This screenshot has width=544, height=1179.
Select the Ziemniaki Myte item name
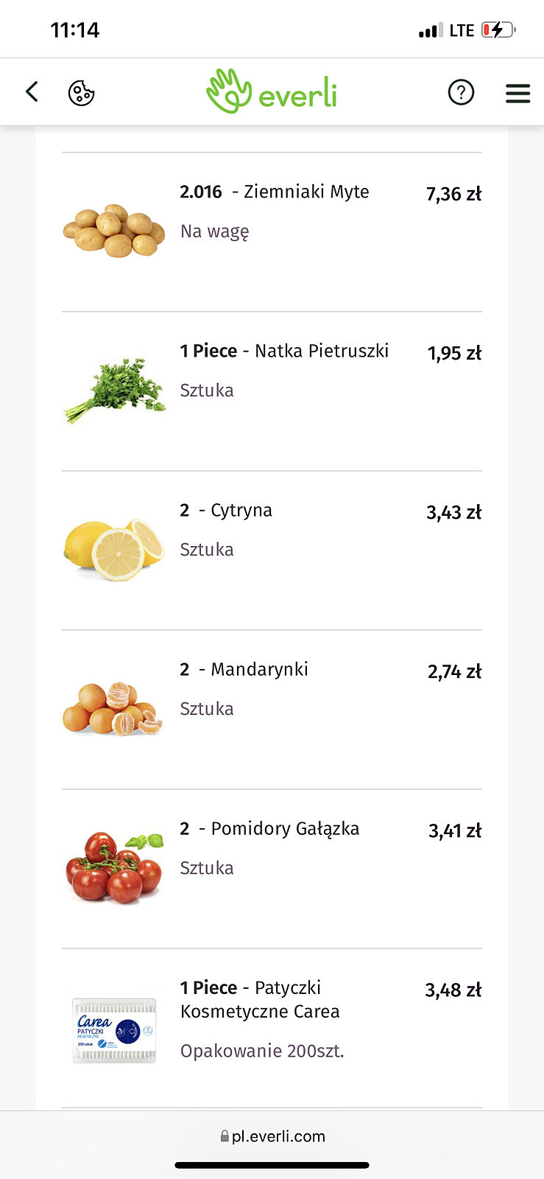coord(306,192)
